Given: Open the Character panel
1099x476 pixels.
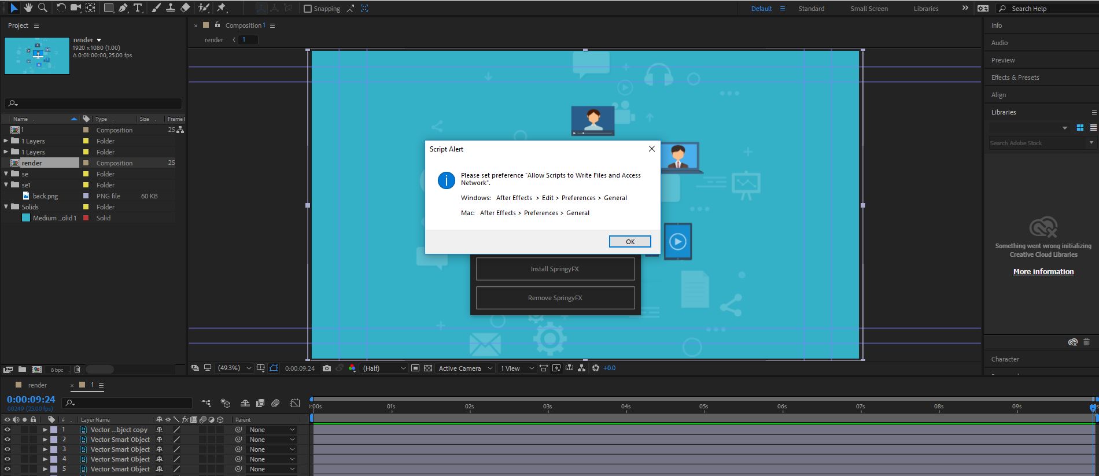Looking at the screenshot, I should coord(1005,359).
